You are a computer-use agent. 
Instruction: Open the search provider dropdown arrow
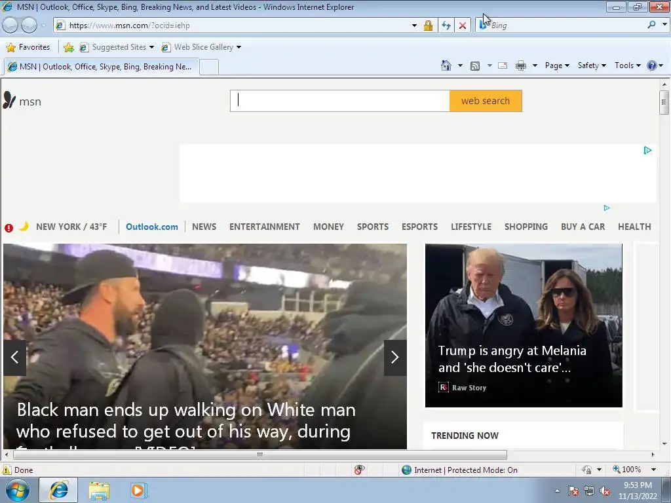[664, 25]
